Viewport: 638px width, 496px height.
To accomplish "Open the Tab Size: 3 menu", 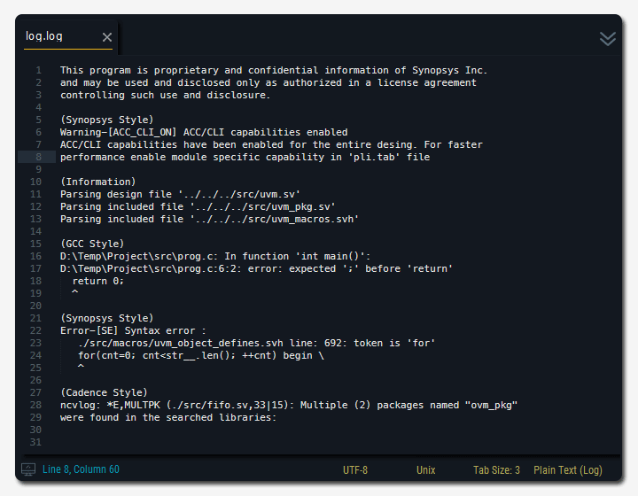I will (496, 470).
